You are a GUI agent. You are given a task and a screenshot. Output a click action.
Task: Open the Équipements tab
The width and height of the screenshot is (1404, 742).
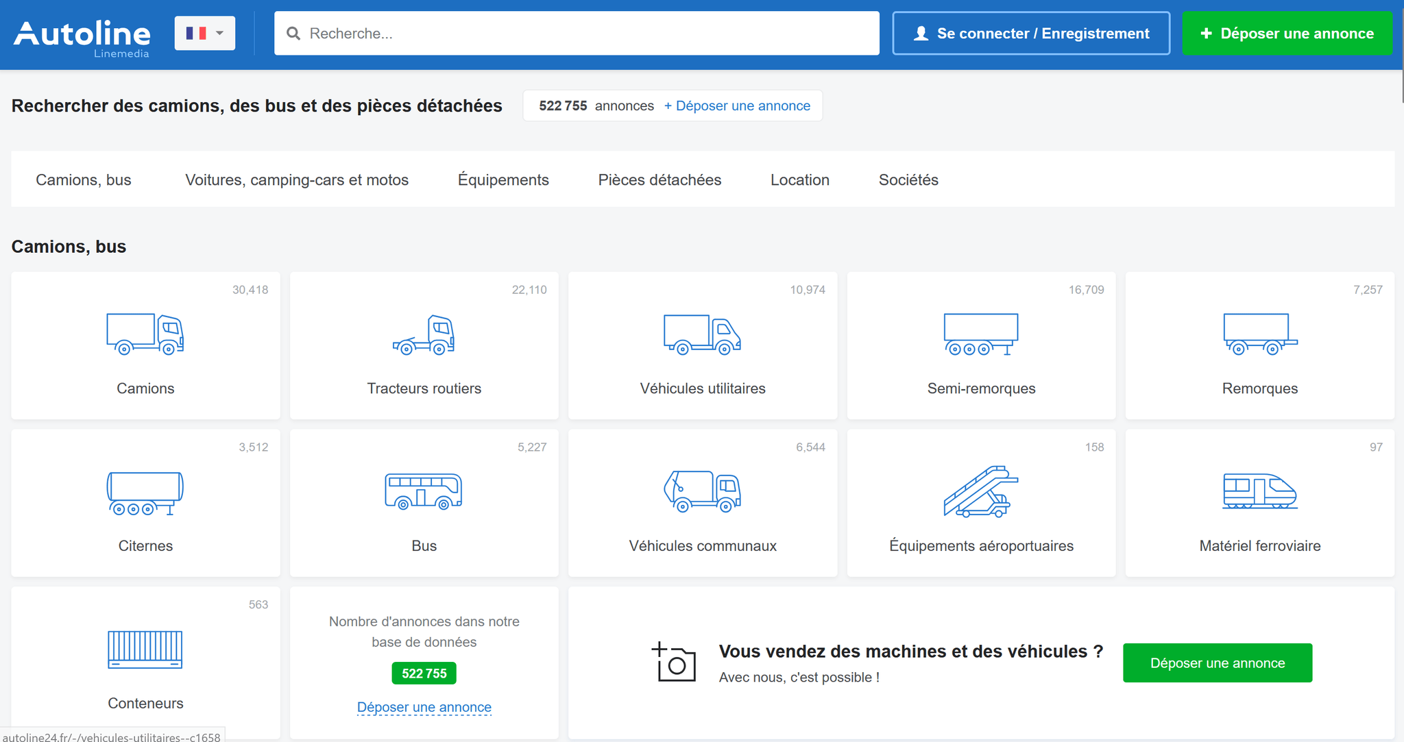503,180
